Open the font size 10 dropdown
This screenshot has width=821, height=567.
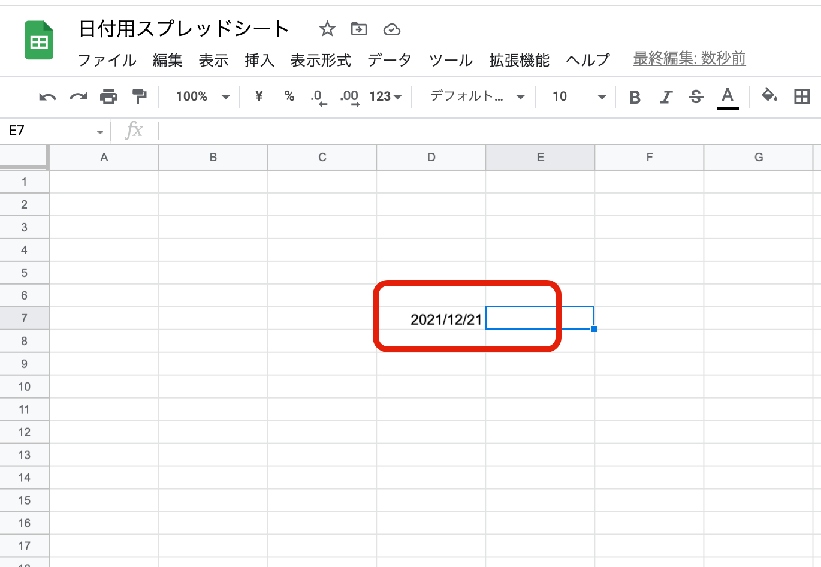click(579, 96)
